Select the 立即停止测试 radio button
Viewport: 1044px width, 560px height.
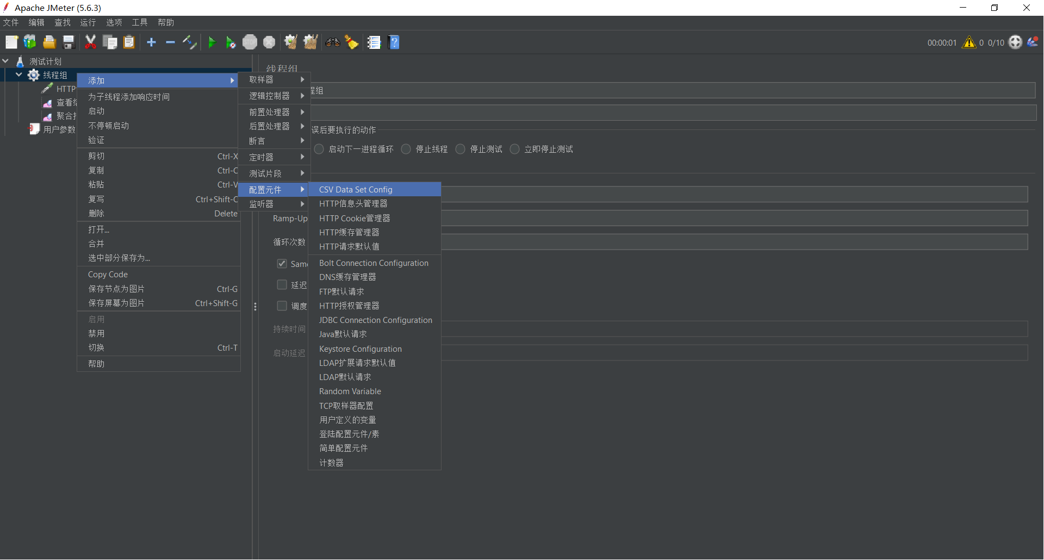coord(514,149)
